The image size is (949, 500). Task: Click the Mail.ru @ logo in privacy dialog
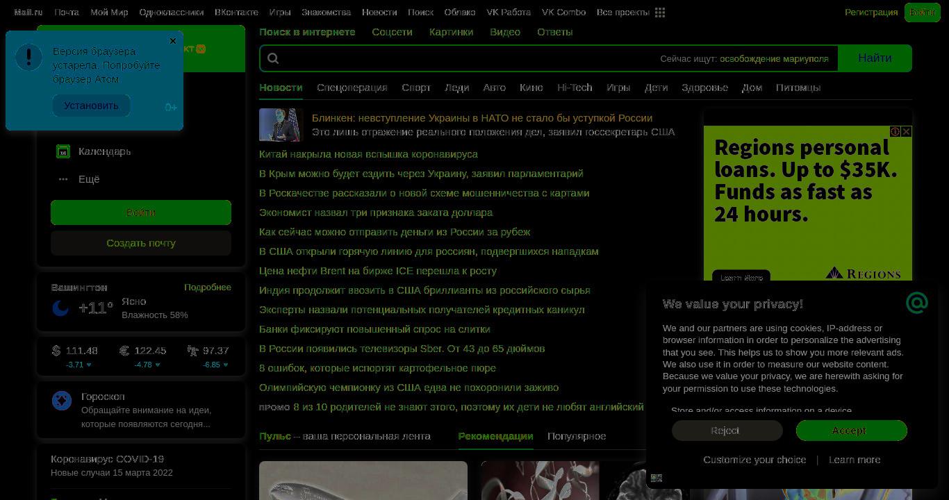[917, 303]
